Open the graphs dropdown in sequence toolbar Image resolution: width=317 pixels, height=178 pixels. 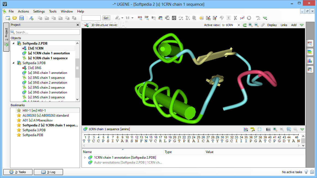click(246, 129)
